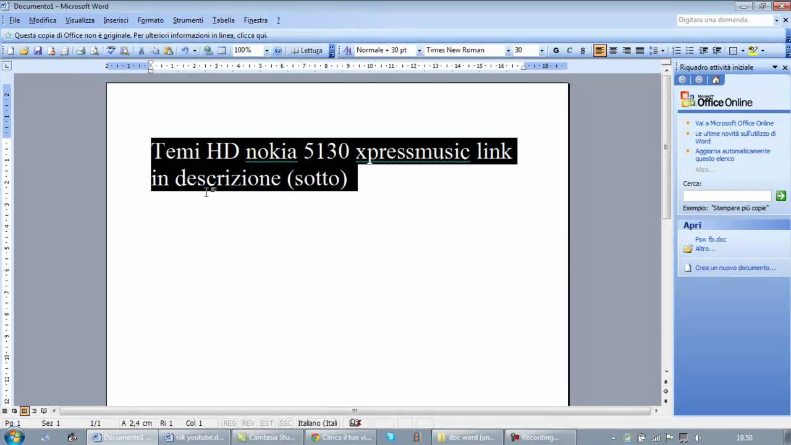Open the line spacing dropdown arrow
The width and height of the screenshot is (791, 445).
[x=662, y=51]
